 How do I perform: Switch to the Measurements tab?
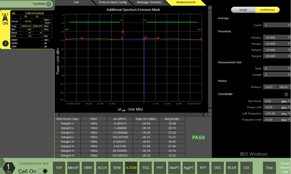186,2
